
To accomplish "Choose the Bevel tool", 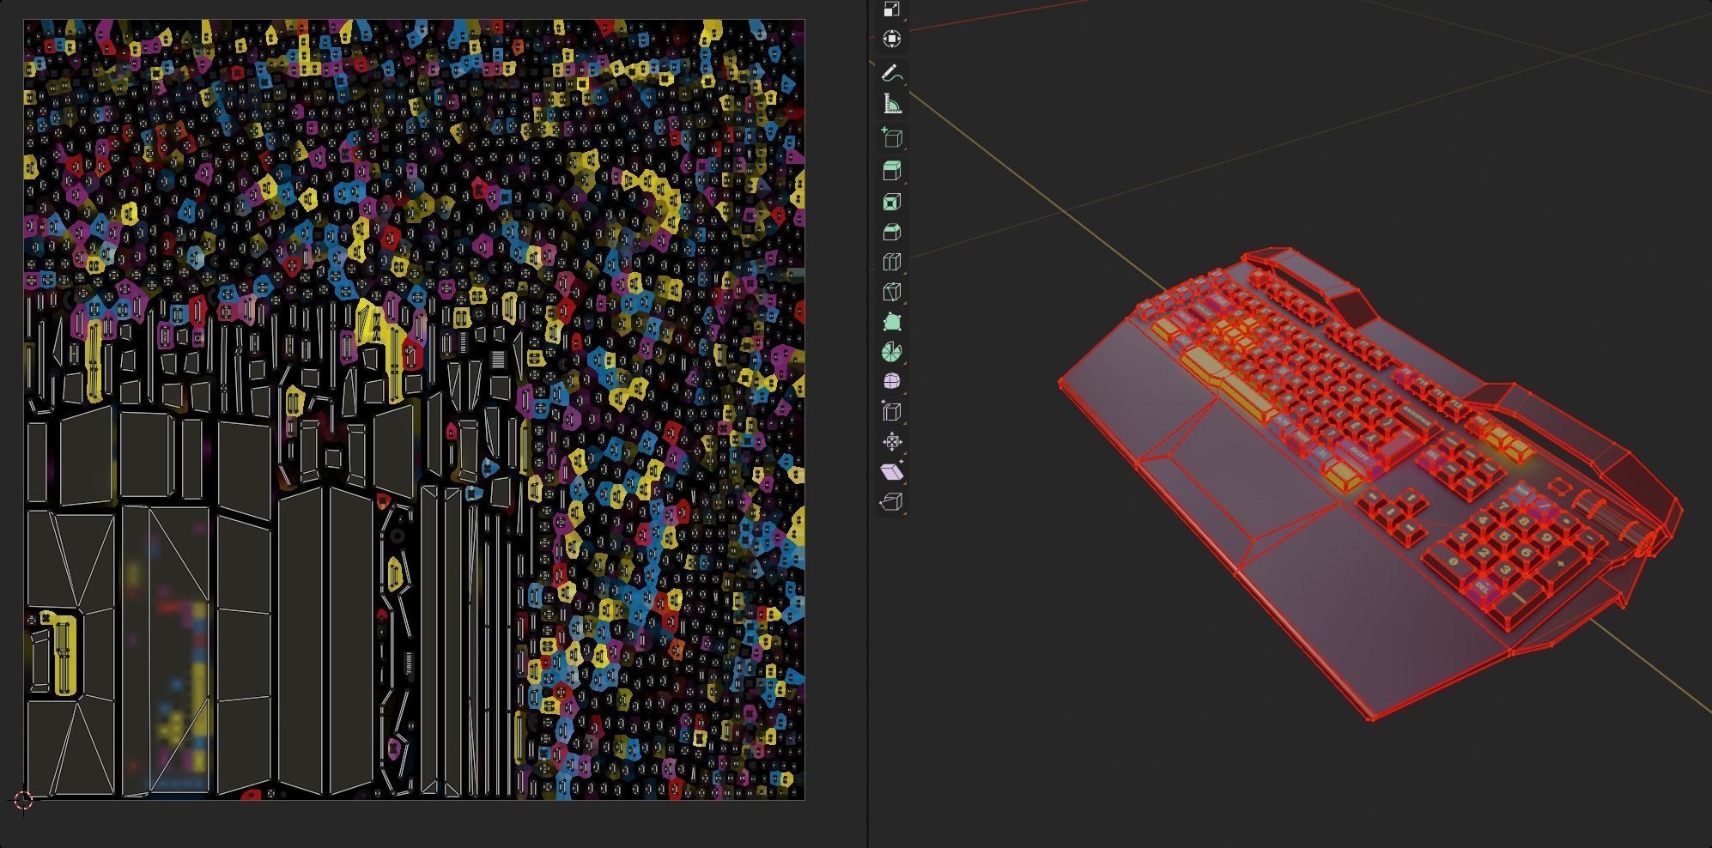I will (892, 232).
